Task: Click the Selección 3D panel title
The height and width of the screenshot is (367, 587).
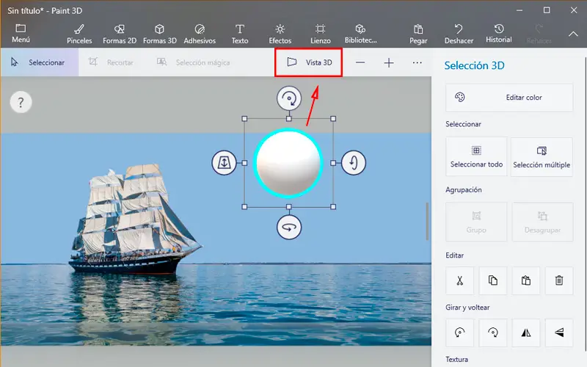Action: (474, 65)
